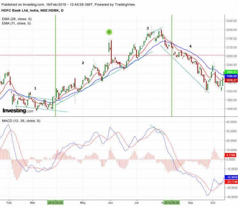Click the 40.0000 MACD axis value
Screen dimensions: 238x206
pos(231,122)
